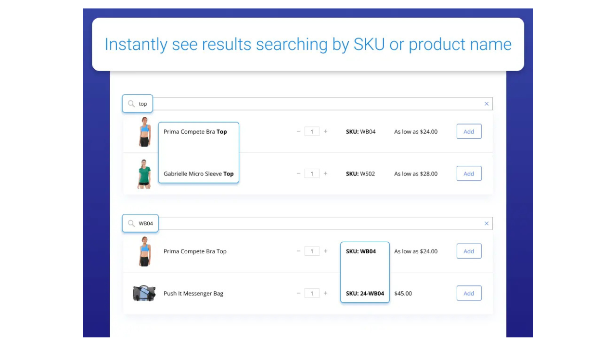
Task: Decrease quantity for Push It Messenger Bag
Action: point(298,293)
